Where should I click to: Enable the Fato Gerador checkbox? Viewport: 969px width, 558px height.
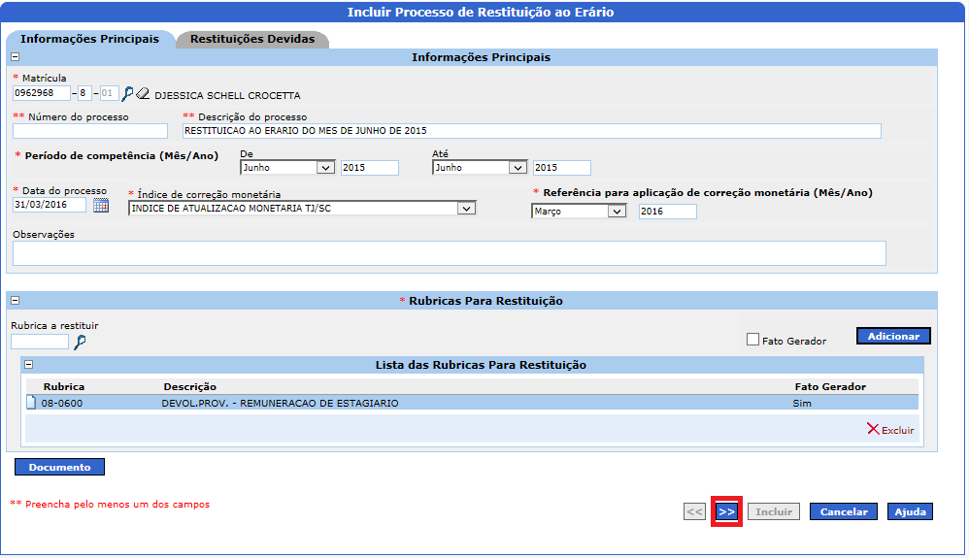(x=752, y=340)
